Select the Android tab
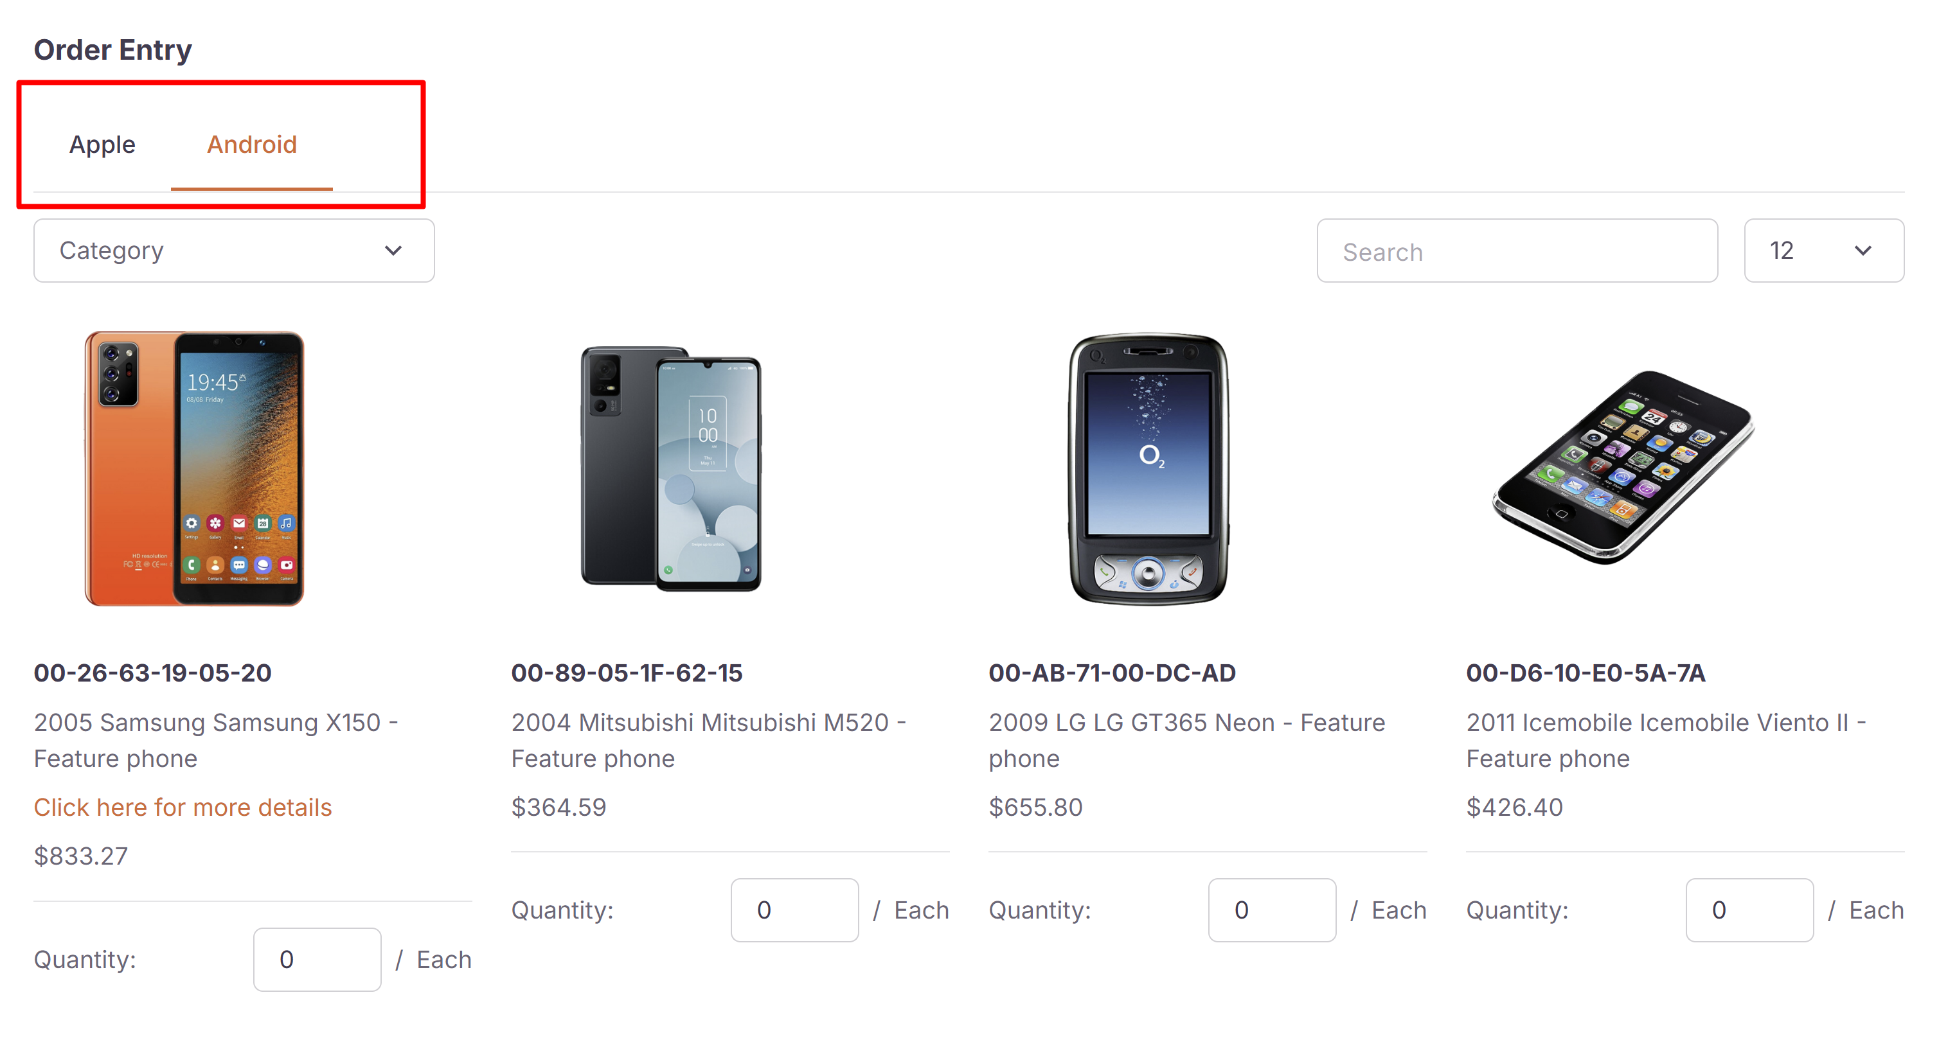 click(x=251, y=144)
